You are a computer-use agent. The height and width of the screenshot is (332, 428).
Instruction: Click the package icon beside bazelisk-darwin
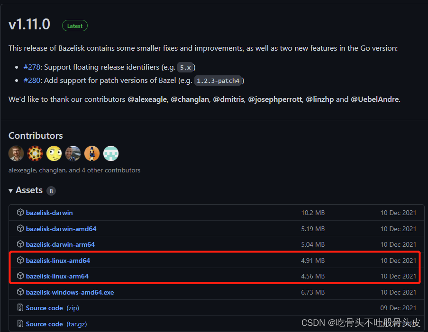point(20,212)
